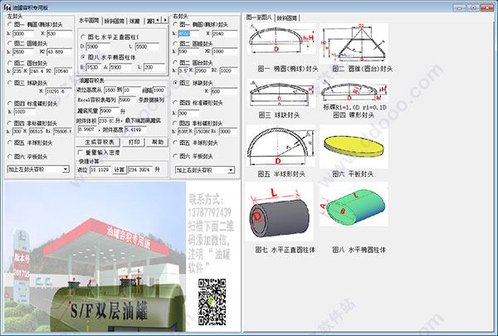
Task: Click the X field holding 2040
Action: point(224,34)
